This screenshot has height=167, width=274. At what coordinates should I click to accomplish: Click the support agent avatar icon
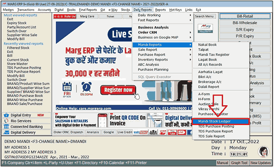(x=264, y=151)
